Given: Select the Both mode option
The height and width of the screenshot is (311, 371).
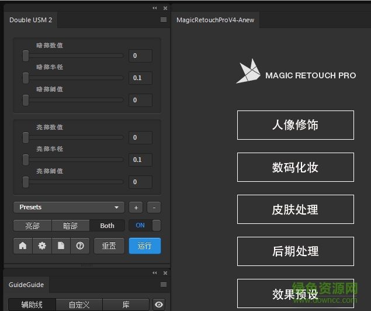Looking at the screenshot, I should click(x=108, y=226).
